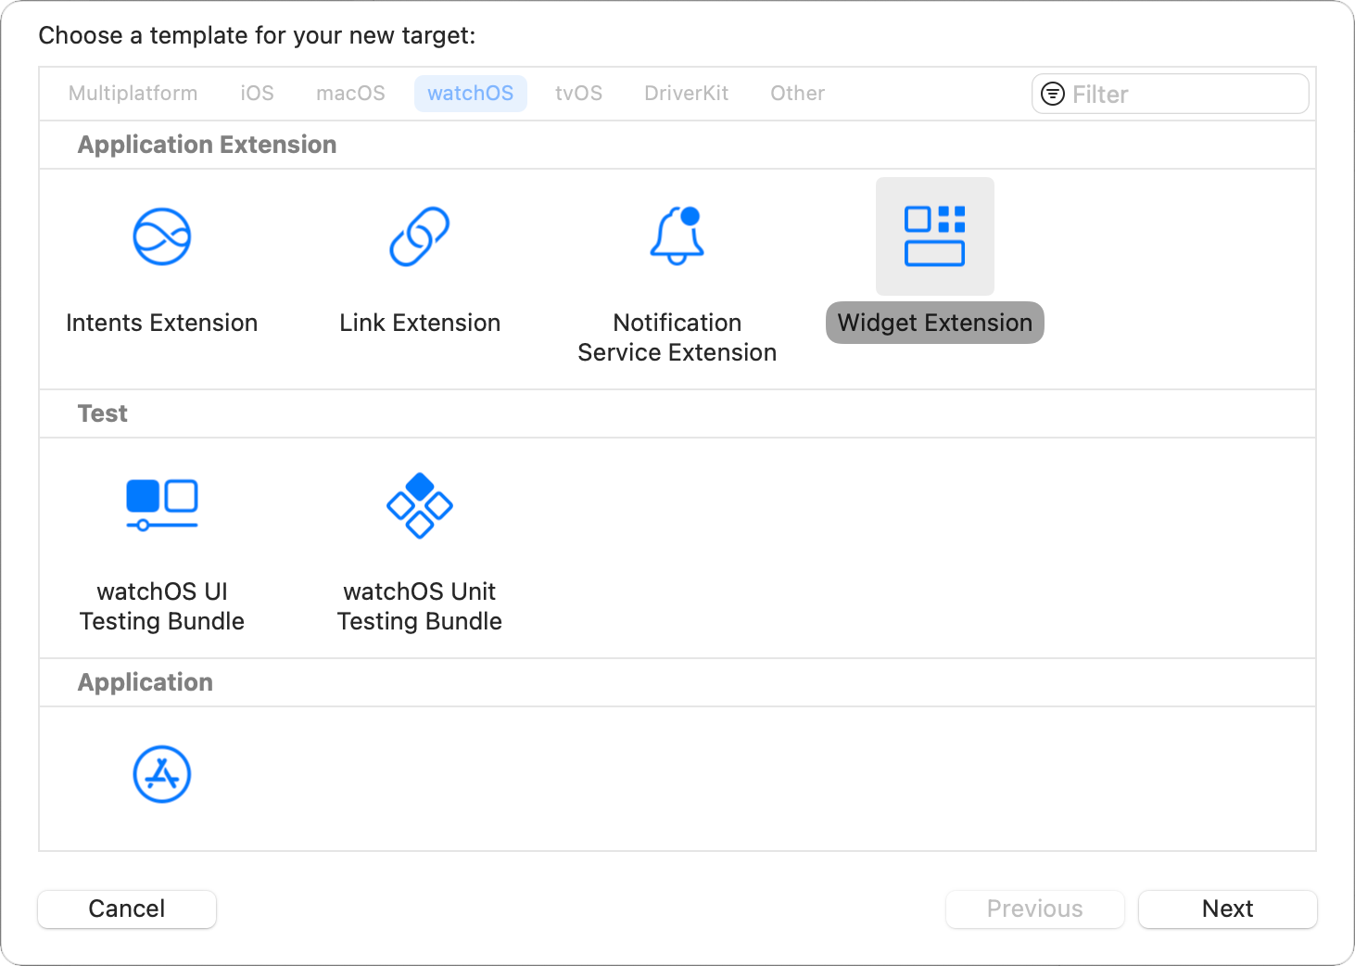The height and width of the screenshot is (966, 1355).
Task: Choose the watchOS Unit Testing Bundle template
Action: pos(419,538)
